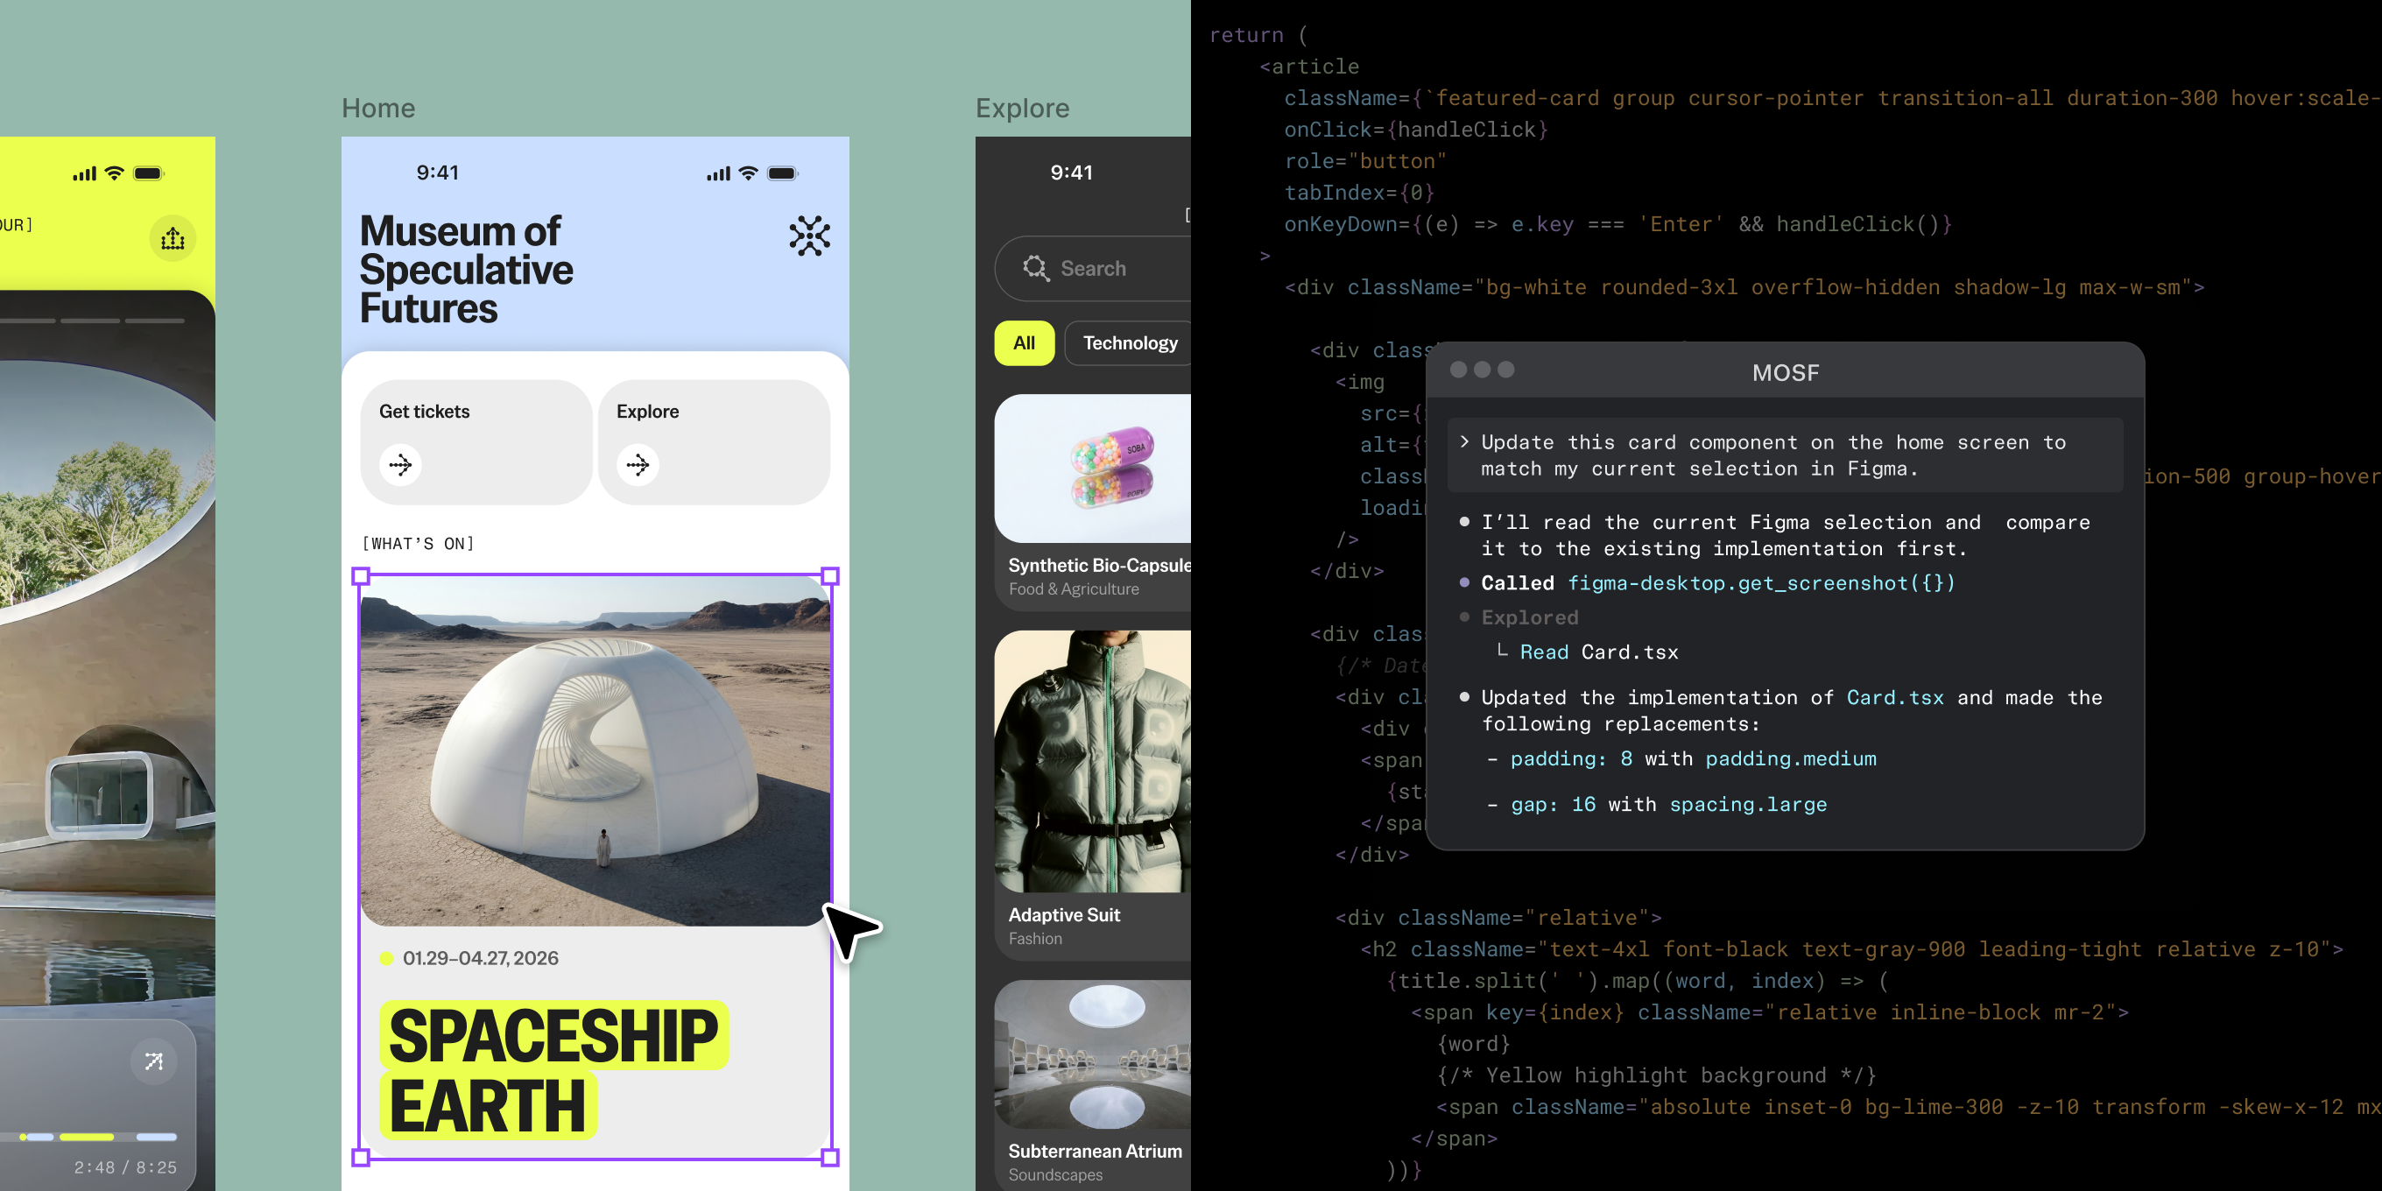Click the 2:48 / 8:25 time readout
2382x1191 pixels.
click(x=125, y=1167)
